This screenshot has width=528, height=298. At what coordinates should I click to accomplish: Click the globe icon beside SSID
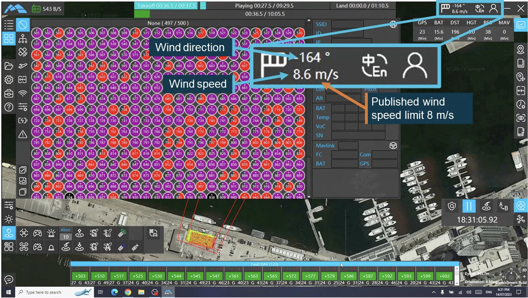(393, 25)
